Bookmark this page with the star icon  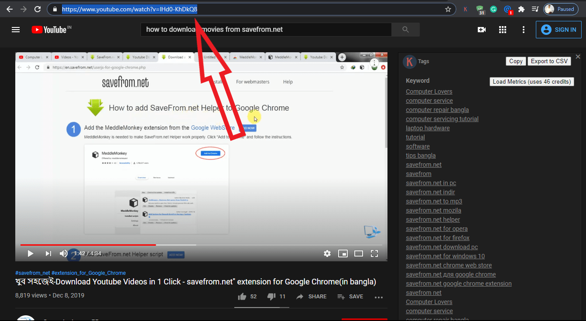pyautogui.click(x=448, y=9)
